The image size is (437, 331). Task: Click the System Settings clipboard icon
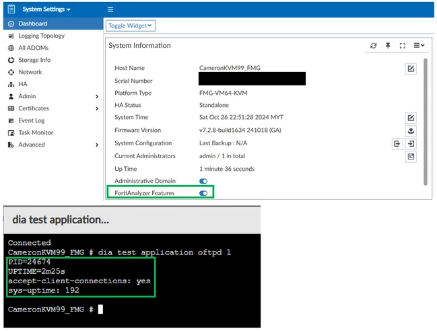pos(11,9)
